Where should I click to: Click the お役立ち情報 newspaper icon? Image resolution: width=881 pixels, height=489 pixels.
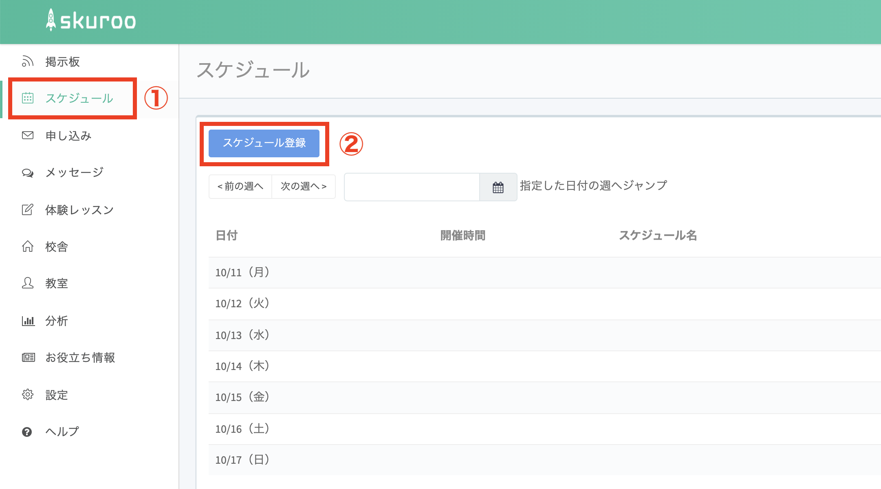coord(28,357)
